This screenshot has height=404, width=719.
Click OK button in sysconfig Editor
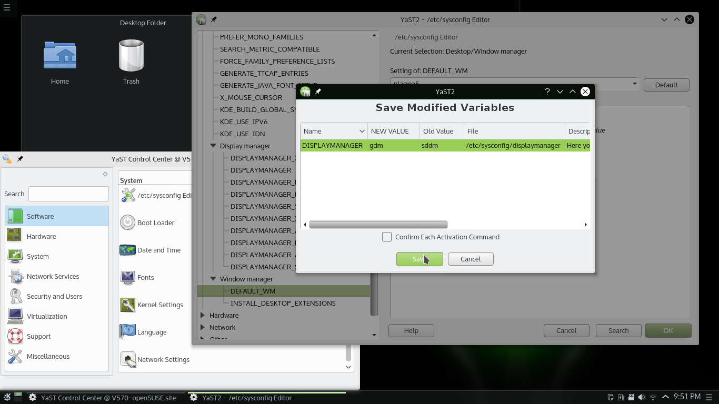(668, 330)
